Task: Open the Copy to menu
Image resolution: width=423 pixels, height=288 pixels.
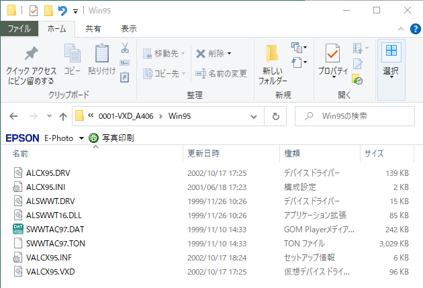Action: (x=164, y=73)
